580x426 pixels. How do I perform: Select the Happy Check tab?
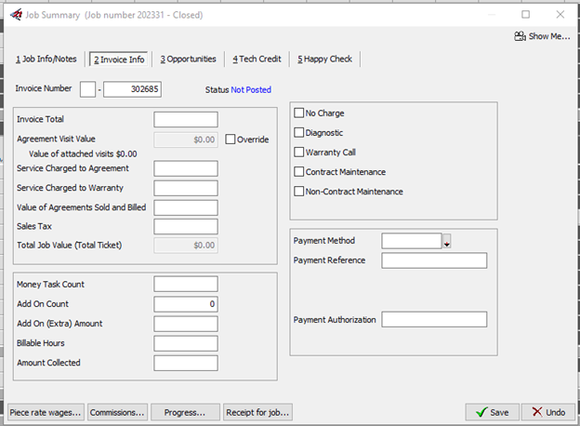[324, 60]
